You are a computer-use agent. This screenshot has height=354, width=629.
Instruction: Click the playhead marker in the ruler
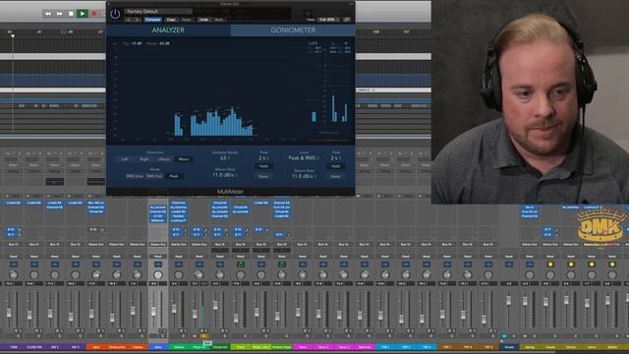13,36
